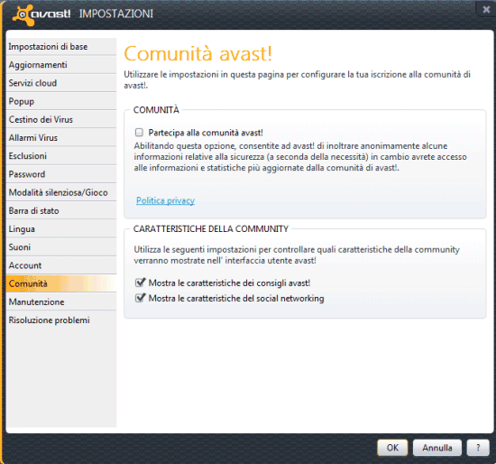Image resolution: width=496 pixels, height=464 pixels.
Task: Select Allarmi Virus sidebar item
Action: coord(61,138)
